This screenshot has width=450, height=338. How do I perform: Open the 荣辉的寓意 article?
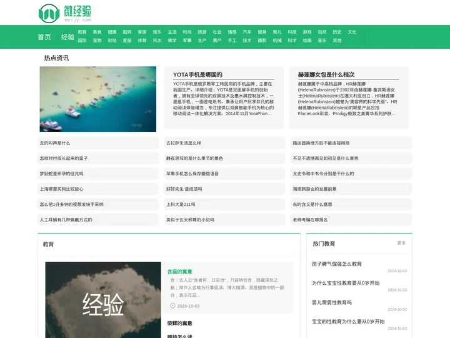click(179, 324)
